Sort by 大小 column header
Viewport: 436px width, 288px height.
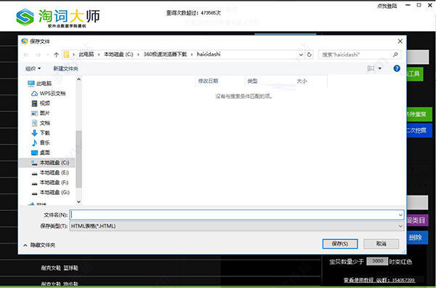coord(302,81)
